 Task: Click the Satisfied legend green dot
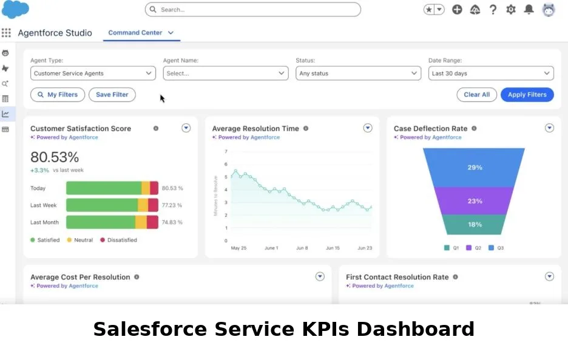33,240
